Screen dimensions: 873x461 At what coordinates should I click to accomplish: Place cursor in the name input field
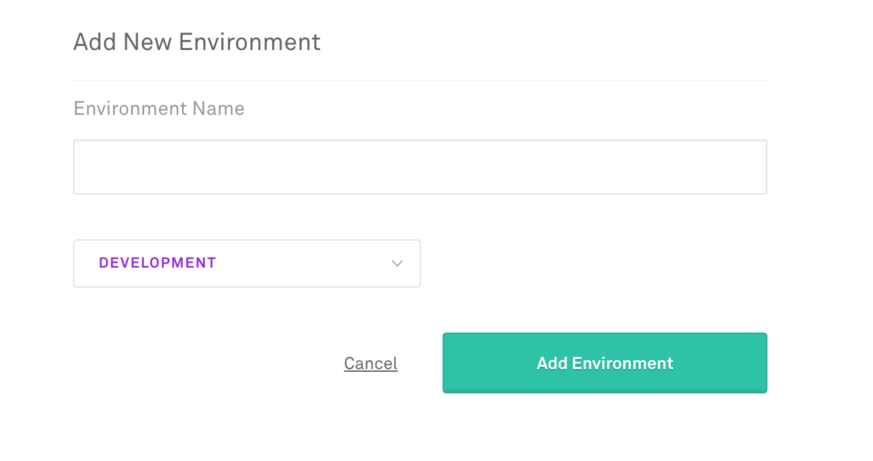pyautogui.click(x=420, y=167)
